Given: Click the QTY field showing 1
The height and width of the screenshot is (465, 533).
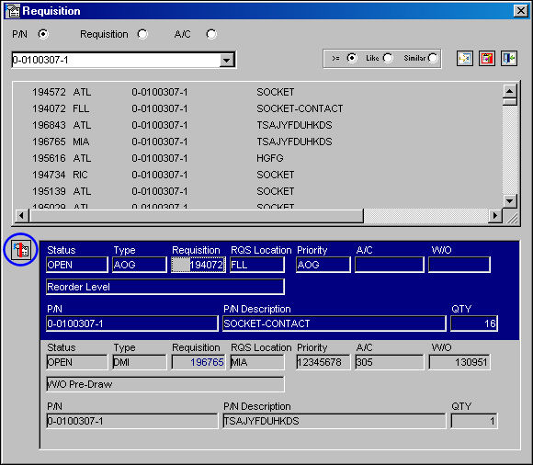Looking at the screenshot, I should click(x=474, y=421).
